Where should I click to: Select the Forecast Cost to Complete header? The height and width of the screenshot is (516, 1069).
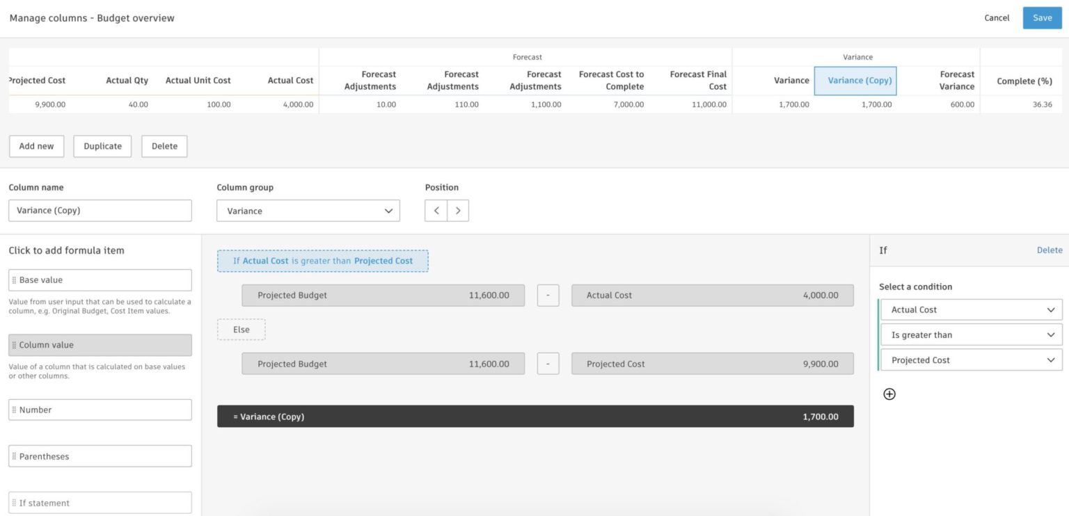(x=611, y=81)
